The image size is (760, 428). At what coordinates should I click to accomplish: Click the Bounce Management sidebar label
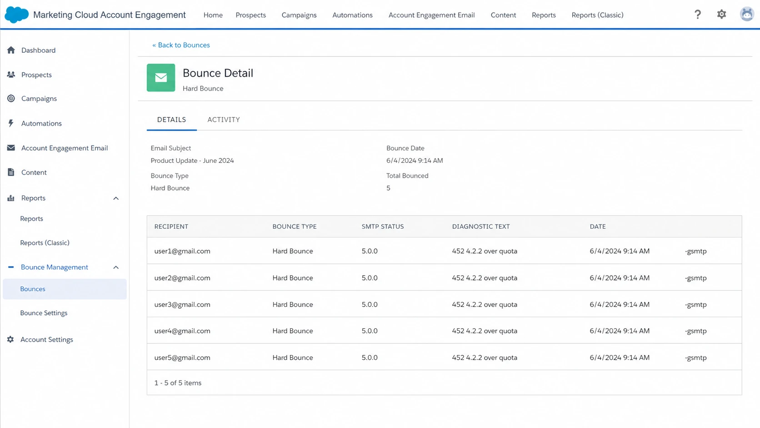[x=55, y=267]
